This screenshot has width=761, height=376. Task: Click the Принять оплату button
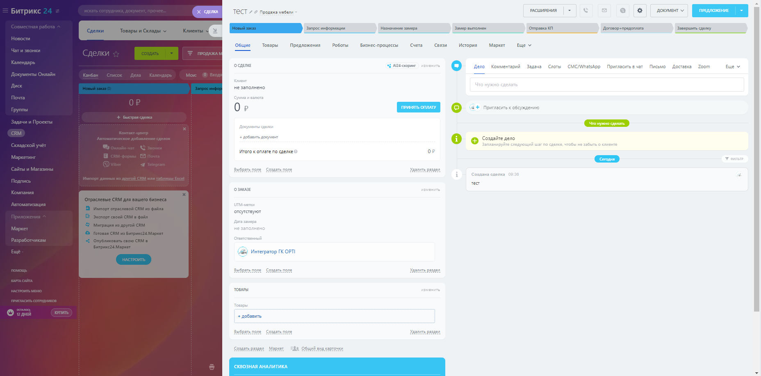coord(419,107)
